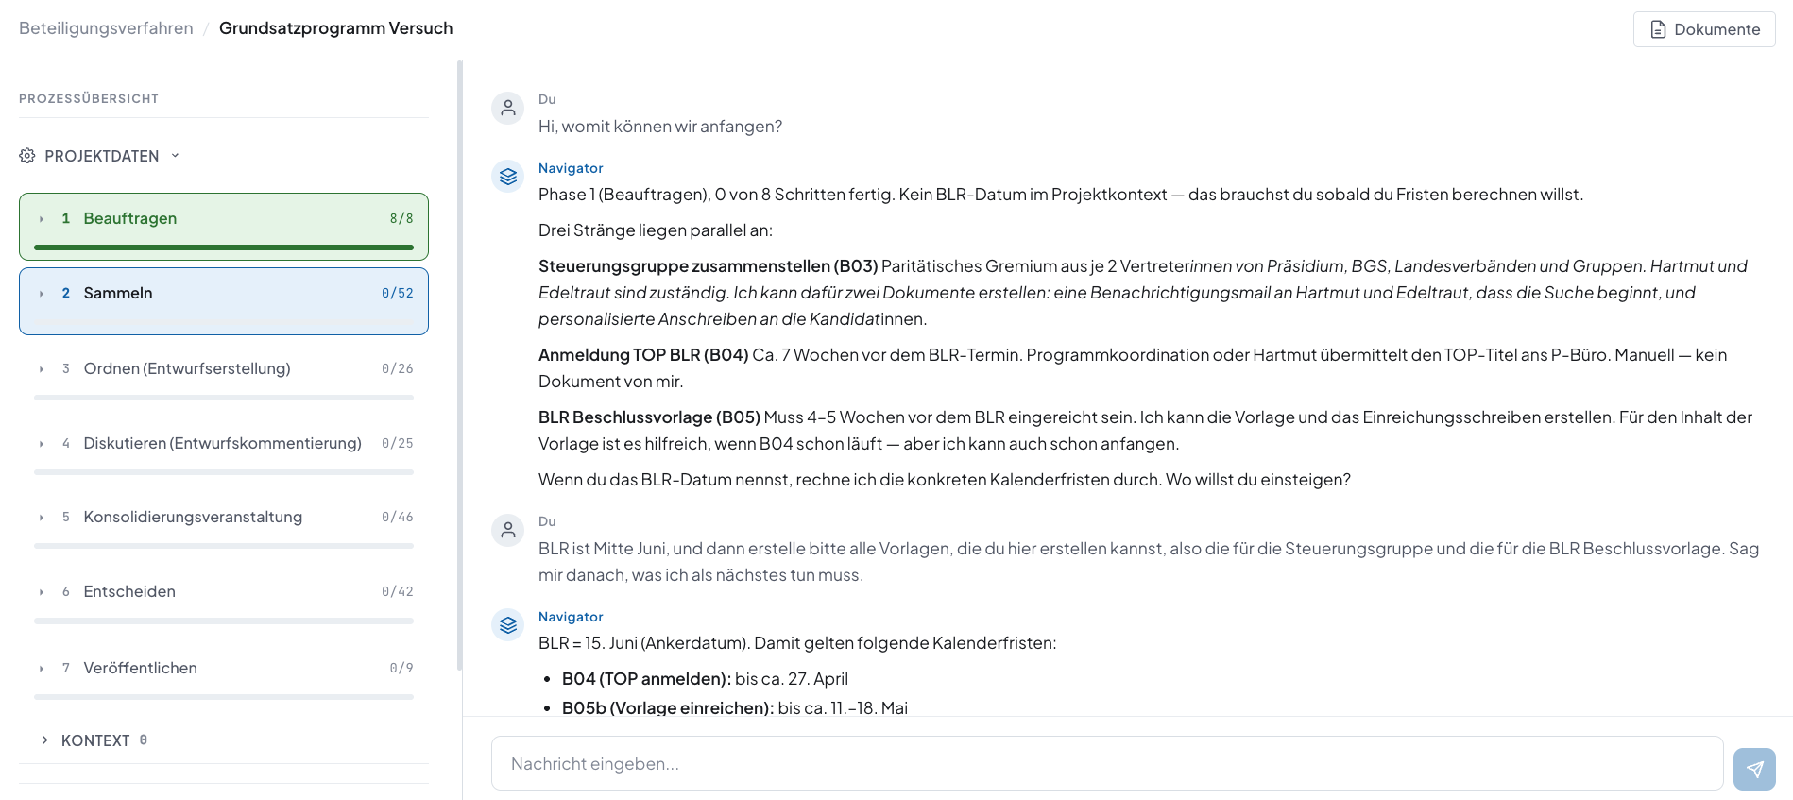1793x800 pixels.
Task: Expand the Konsolidierungsveranstaltung arrow
Action: (x=42, y=518)
